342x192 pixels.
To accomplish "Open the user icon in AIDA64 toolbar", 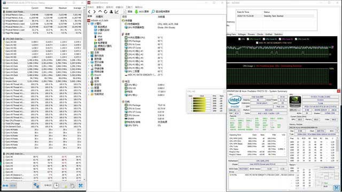I will click(x=111, y=12).
